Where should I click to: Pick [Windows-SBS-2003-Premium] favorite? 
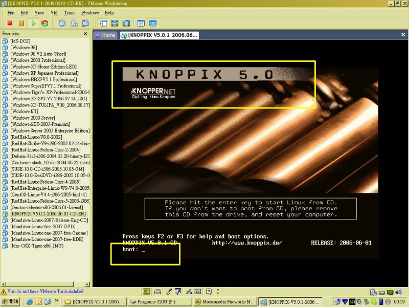tap(40, 124)
